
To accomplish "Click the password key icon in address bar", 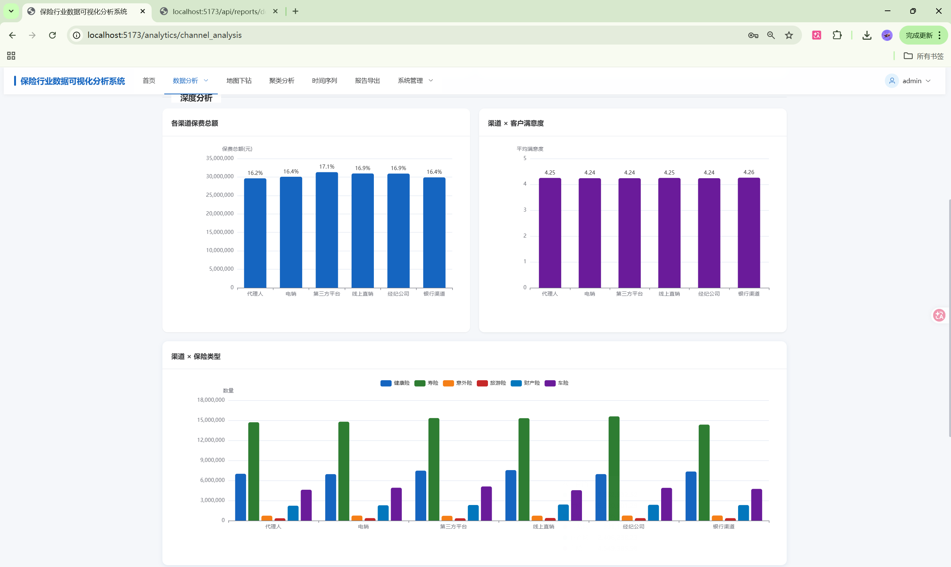I will coord(753,35).
